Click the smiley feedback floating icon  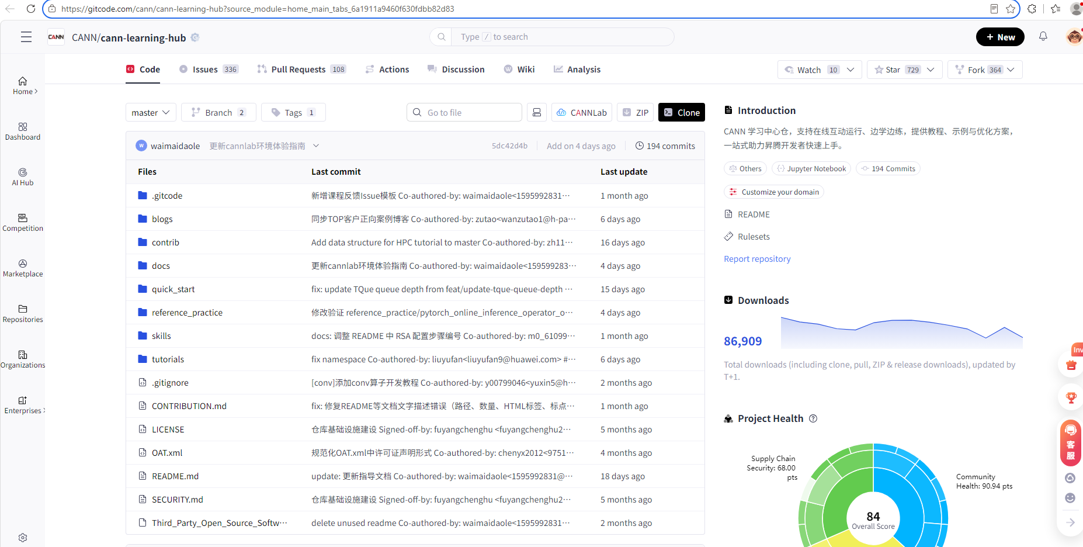pos(1070,498)
